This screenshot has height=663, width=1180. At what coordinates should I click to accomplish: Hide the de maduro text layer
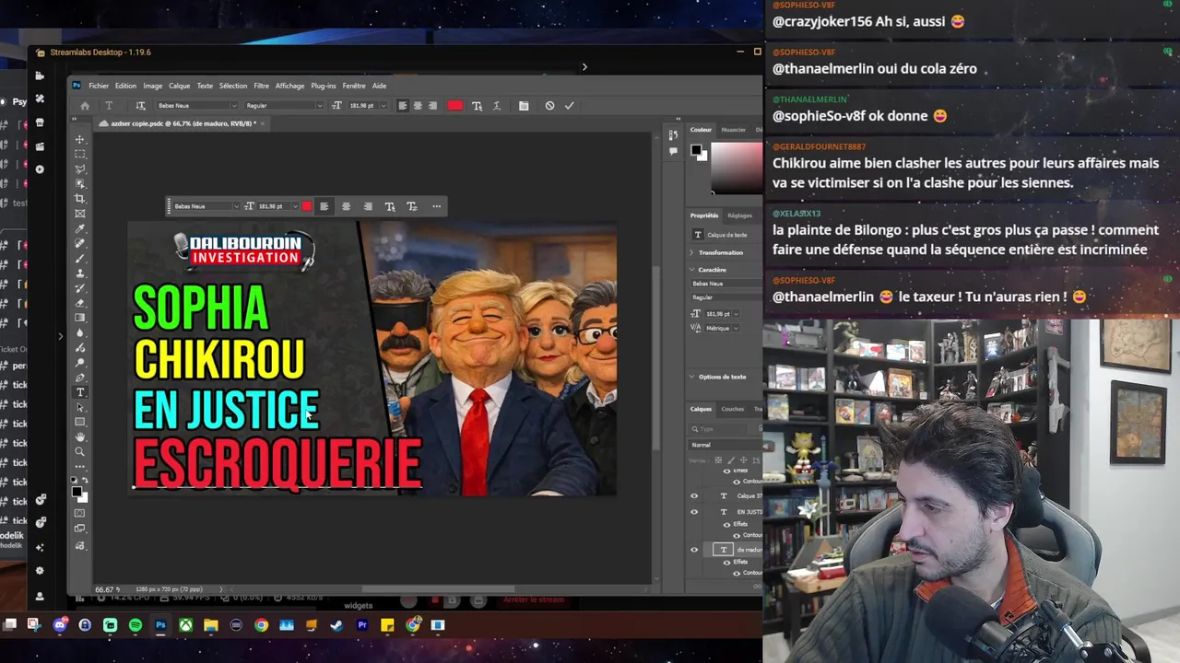694,550
